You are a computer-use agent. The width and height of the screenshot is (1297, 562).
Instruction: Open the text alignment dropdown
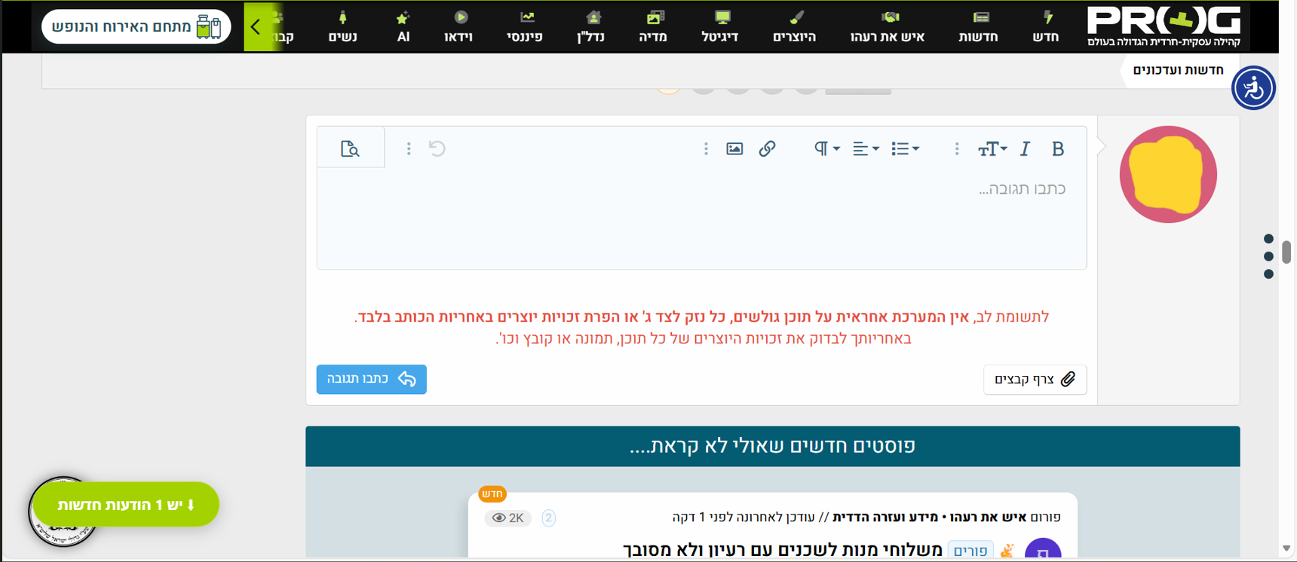click(866, 149)
